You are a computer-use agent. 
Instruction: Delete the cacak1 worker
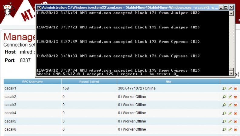click(235, 88)
